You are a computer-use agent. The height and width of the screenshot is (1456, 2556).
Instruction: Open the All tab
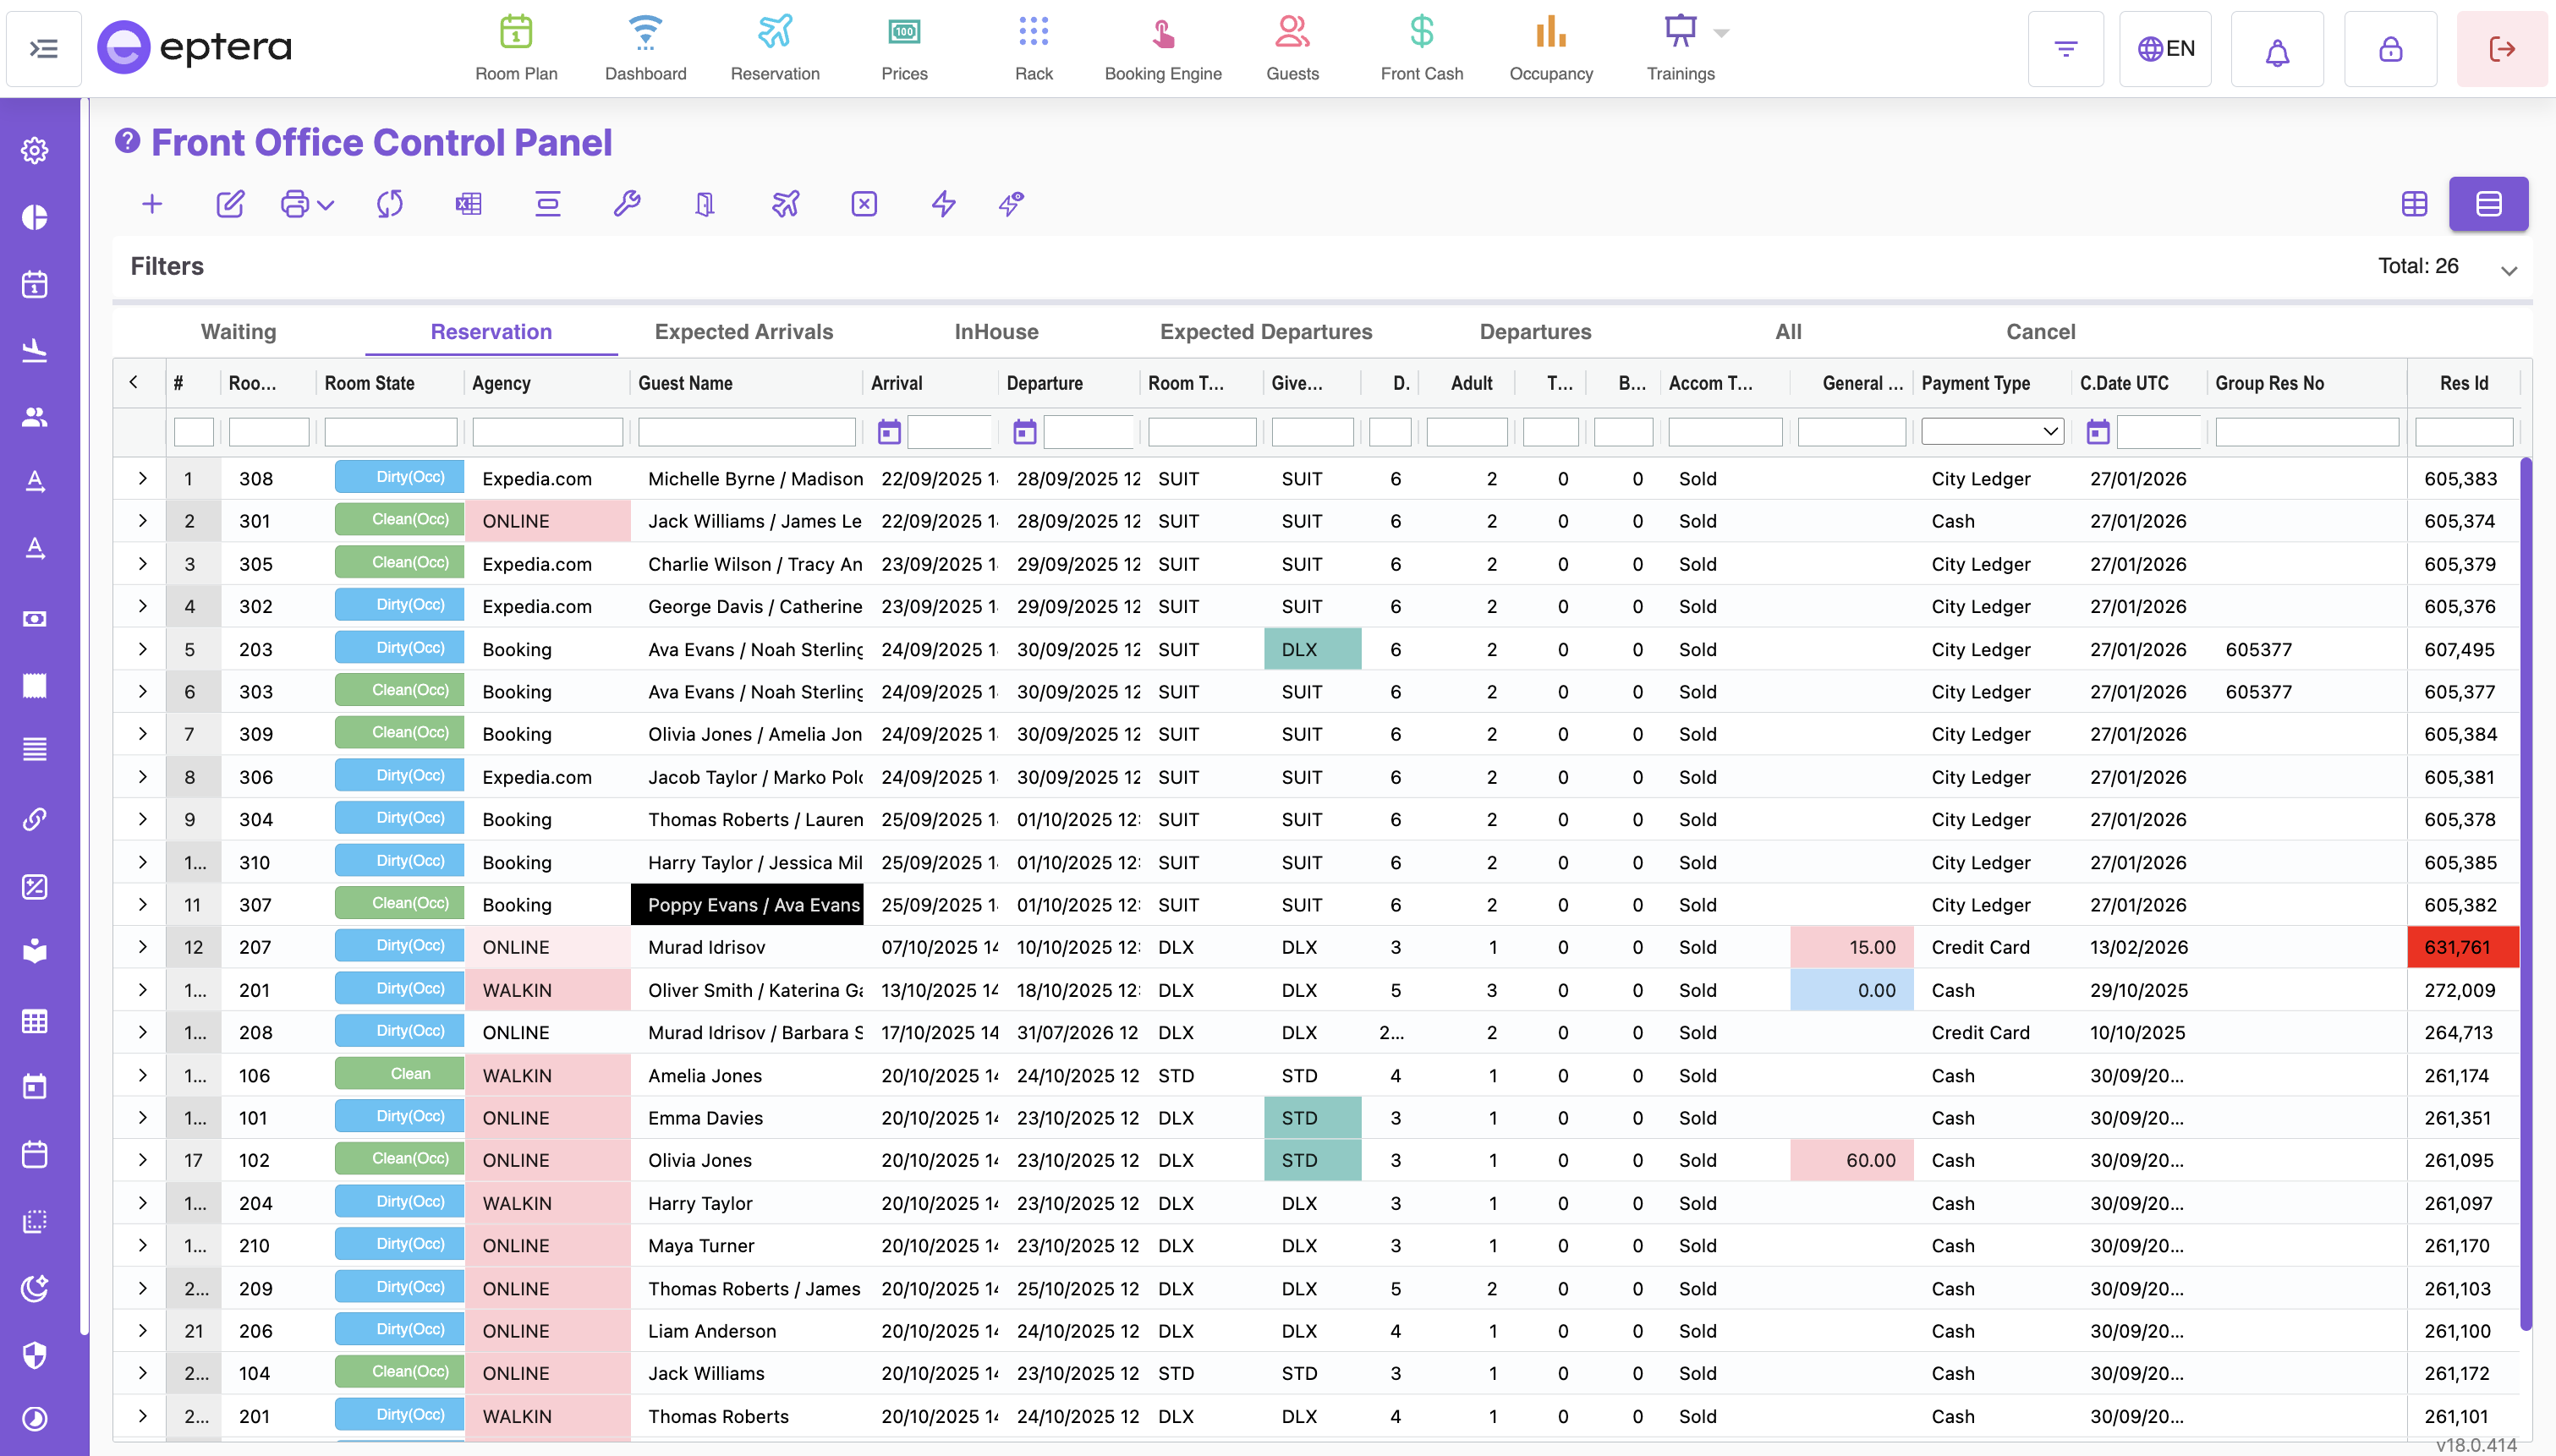(1788, 332)
